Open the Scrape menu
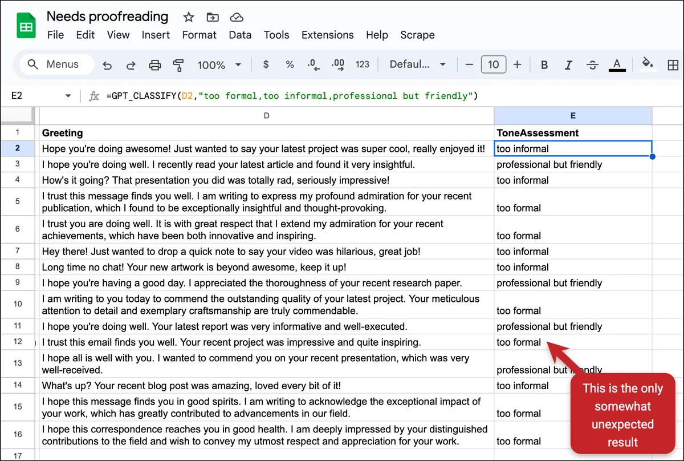684x461 pixels. tap(417, 35)
